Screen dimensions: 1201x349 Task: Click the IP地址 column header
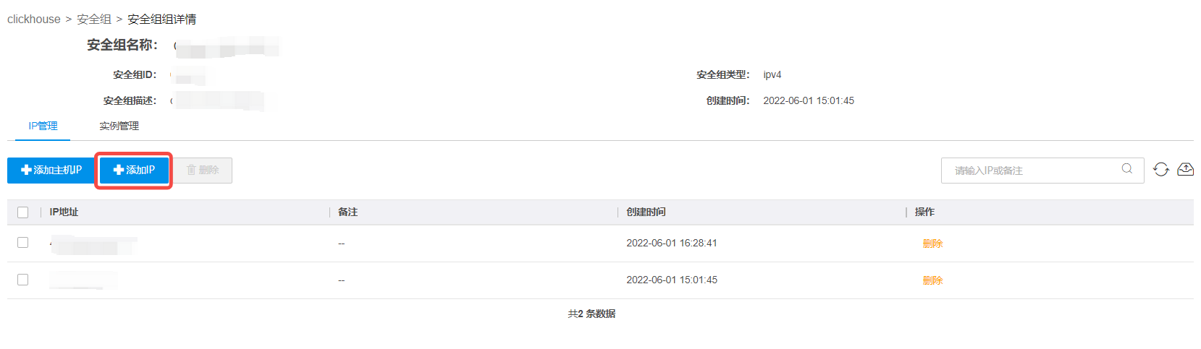pos(64,212)
